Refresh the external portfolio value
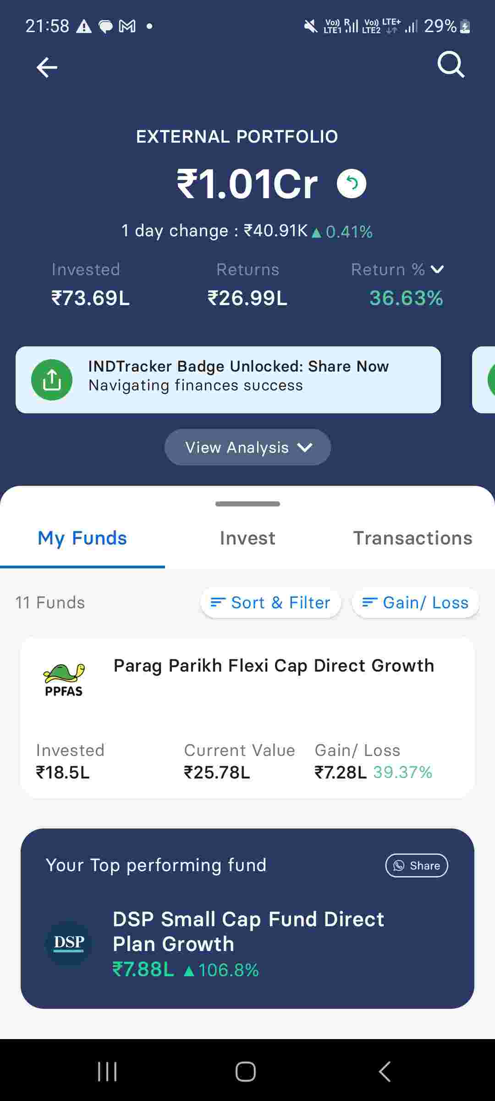Image resolution: width=495 pixels, height=1101 pixels. click(x=352, y=183)
